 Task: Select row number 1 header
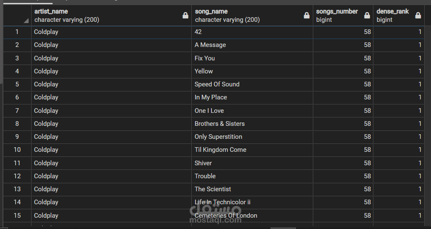(17, 32)
